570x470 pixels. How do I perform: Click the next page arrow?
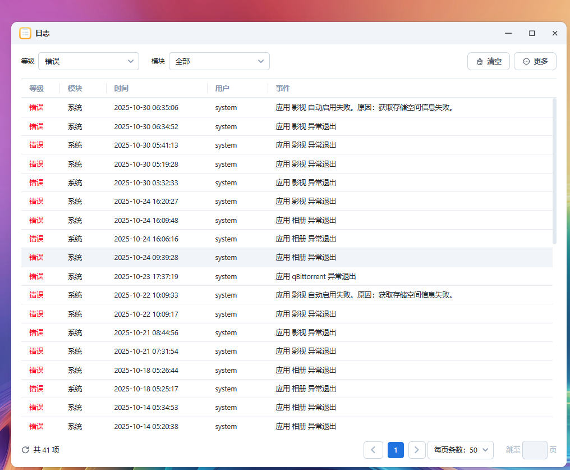pos(417,450)
